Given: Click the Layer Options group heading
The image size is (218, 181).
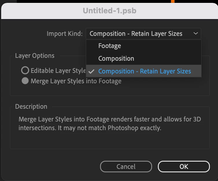Looking at the screenshot, I should [x=35, y=56].
